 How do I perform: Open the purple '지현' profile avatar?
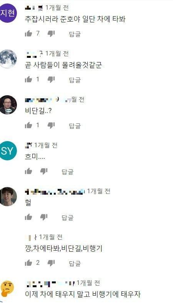8,13
